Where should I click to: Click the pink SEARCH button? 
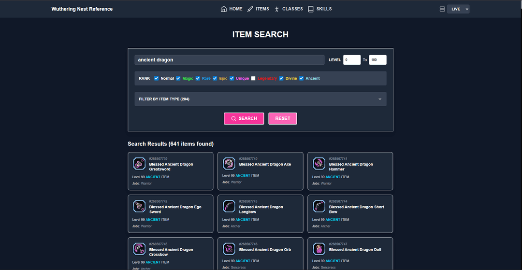(244, 118)
